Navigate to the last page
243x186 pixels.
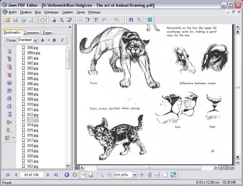(56, 175)
